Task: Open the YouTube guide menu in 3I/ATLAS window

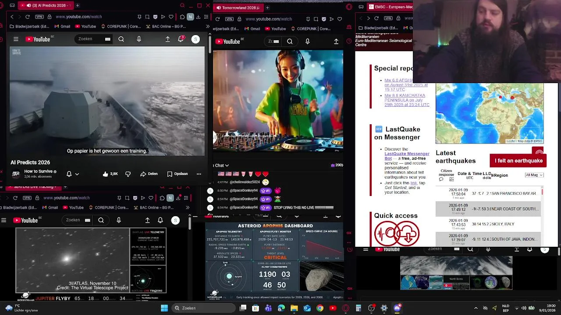Action: pyautogui.click(x=4, y=220)
